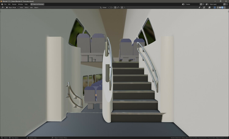Open the proportional falloff curve selector

click(125, 8)
